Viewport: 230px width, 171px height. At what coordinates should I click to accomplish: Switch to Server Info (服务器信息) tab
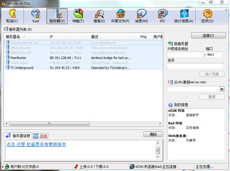point(18,136)
